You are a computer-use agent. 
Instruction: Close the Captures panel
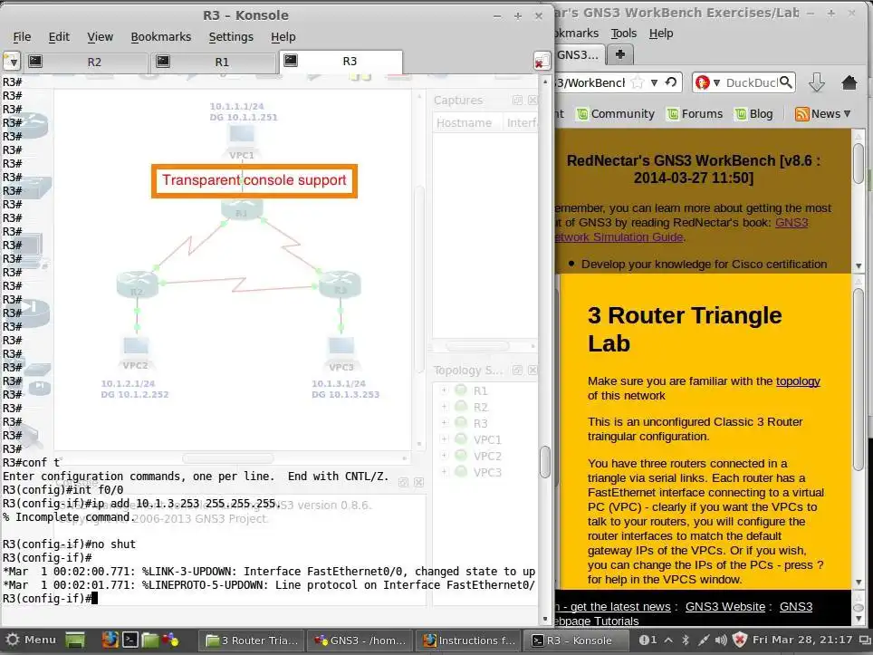(532, 101)
